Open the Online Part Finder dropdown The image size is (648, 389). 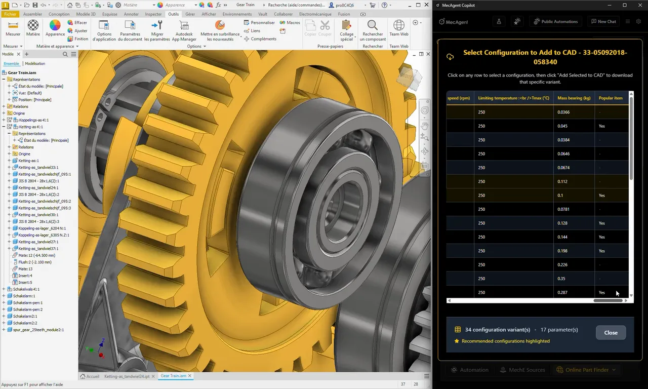[586, 370]
